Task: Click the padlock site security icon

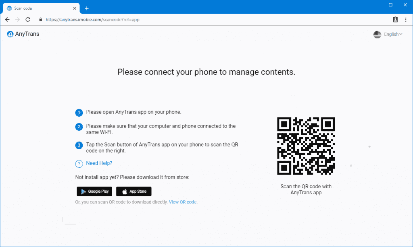Action: click(x=40, y=19)
